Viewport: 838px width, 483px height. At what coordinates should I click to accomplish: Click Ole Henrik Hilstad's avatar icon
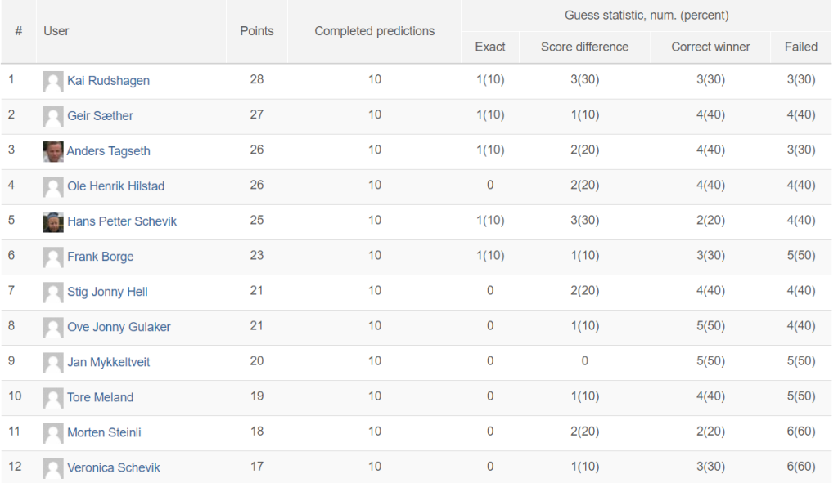pyautogui.click(x=53, y=187)
